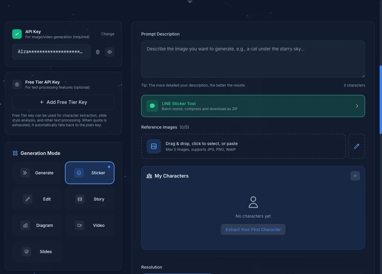Viewport: 382px width, 274px height.
Task: Delete the saved API key with trash icon
Action: [x=98, y=52]
